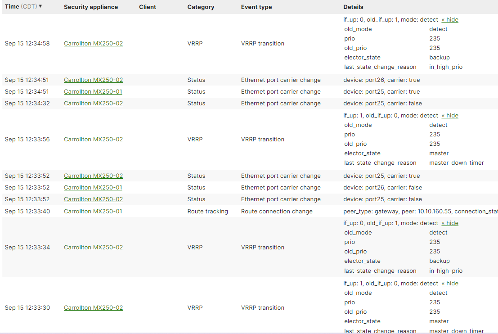Collapse details of the 12:34:58 VRRP transition

(450, 19)
